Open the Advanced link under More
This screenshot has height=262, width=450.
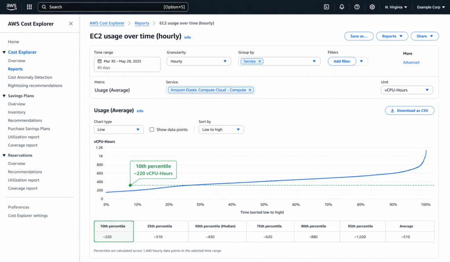[x=411, y=62]
